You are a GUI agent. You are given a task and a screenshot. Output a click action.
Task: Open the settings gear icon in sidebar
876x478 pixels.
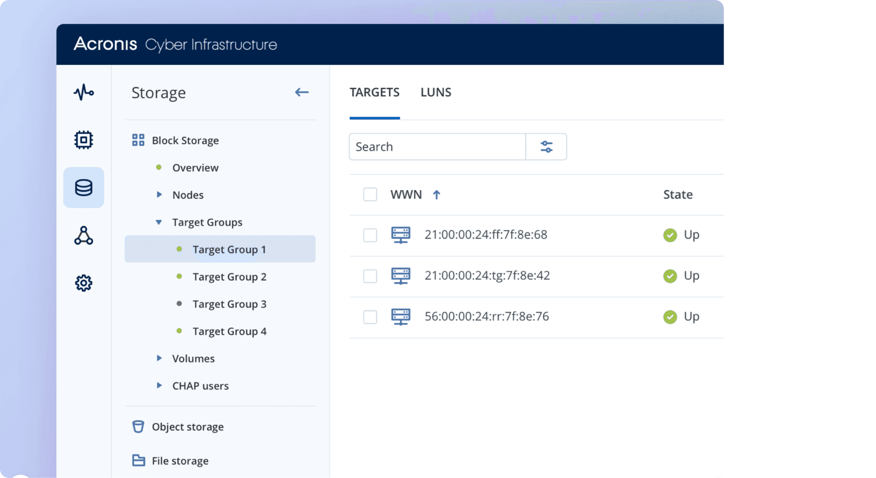point(84,283)
